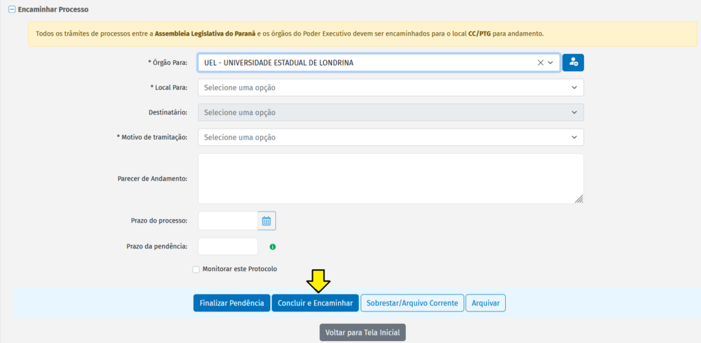Clear the selected UEL órgão value

540,62
